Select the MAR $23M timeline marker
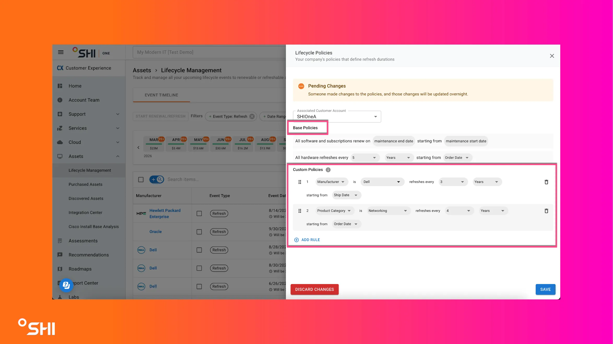 pyautogui.click(x=154, y=144)
